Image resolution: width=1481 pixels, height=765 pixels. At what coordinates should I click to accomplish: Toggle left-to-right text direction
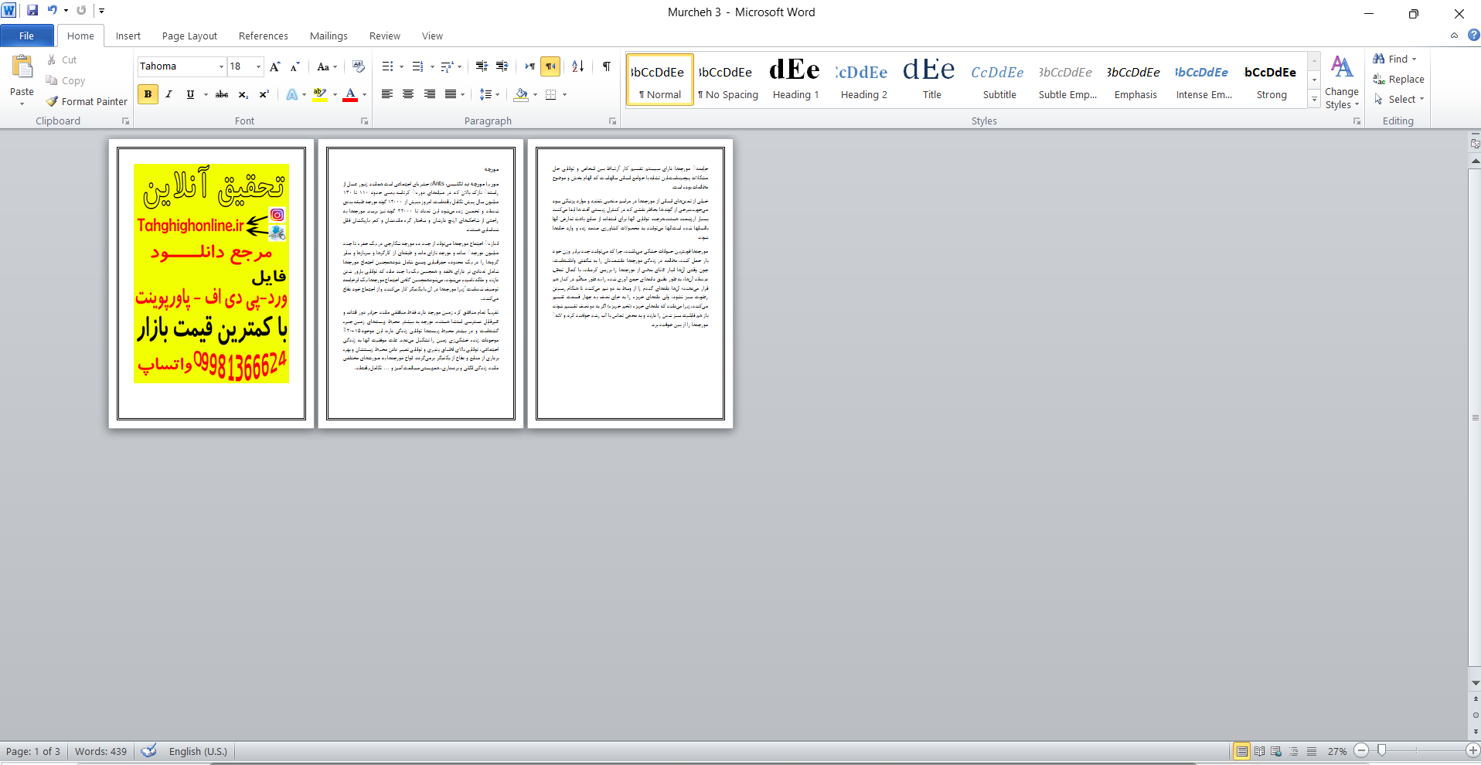(529, 66)
